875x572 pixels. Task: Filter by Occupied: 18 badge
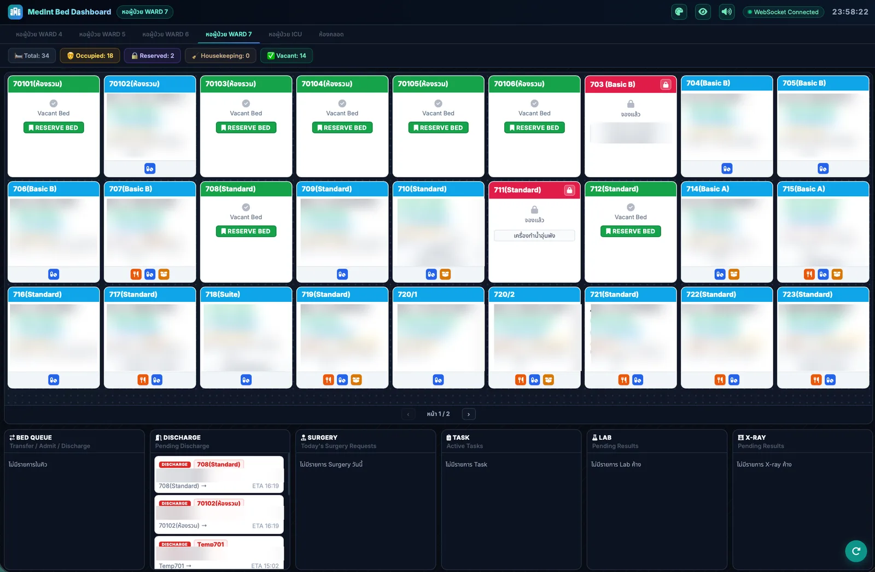coord(90,56)
